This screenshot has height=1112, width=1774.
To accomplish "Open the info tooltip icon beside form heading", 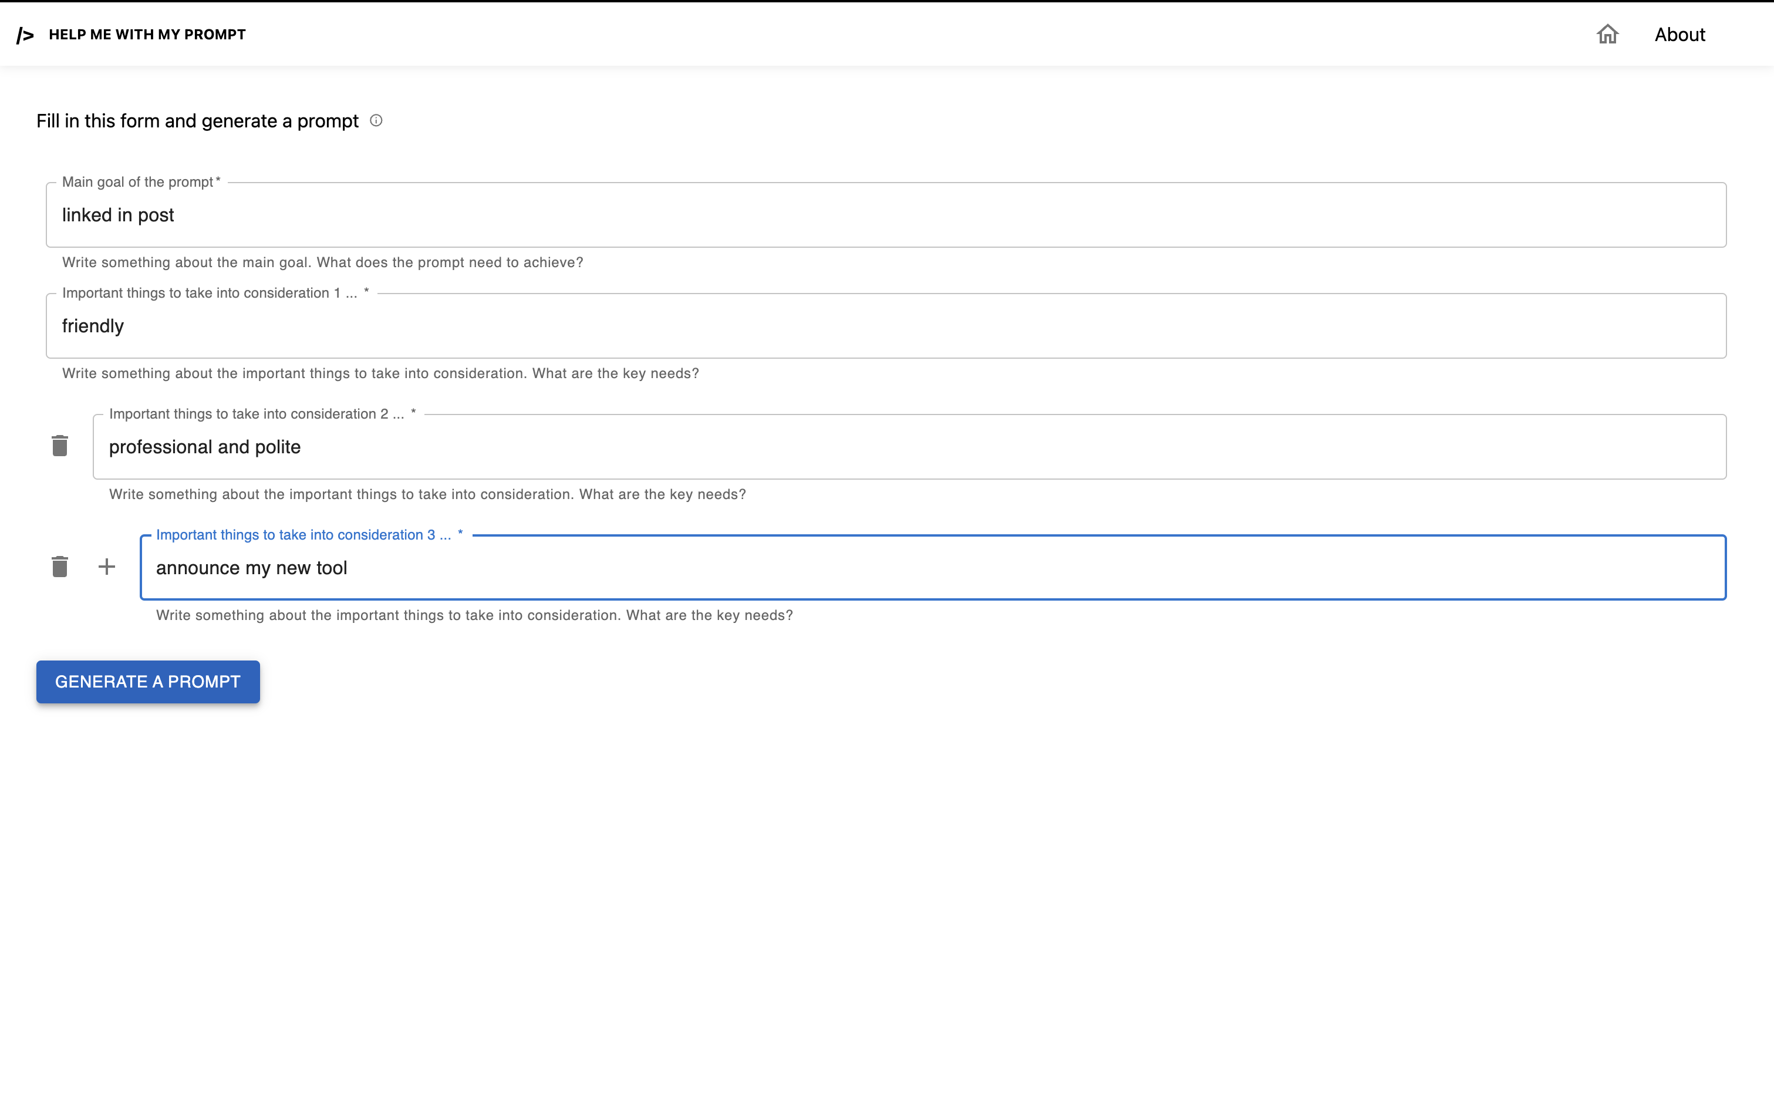I will (376, 120).
